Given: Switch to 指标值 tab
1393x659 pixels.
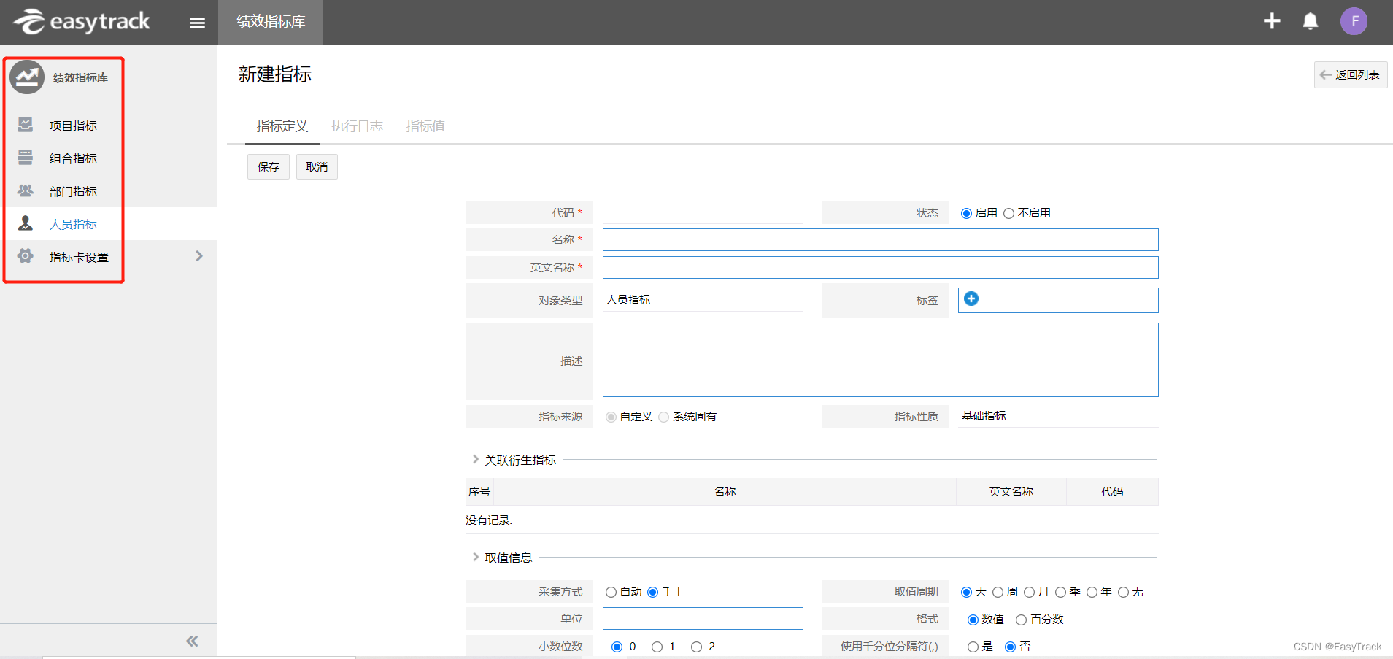Looking at the screenshot, I should 425,126.
